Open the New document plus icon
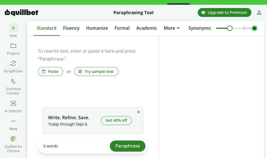This screenshot has height=158, width=267. [x=13, y=28]
